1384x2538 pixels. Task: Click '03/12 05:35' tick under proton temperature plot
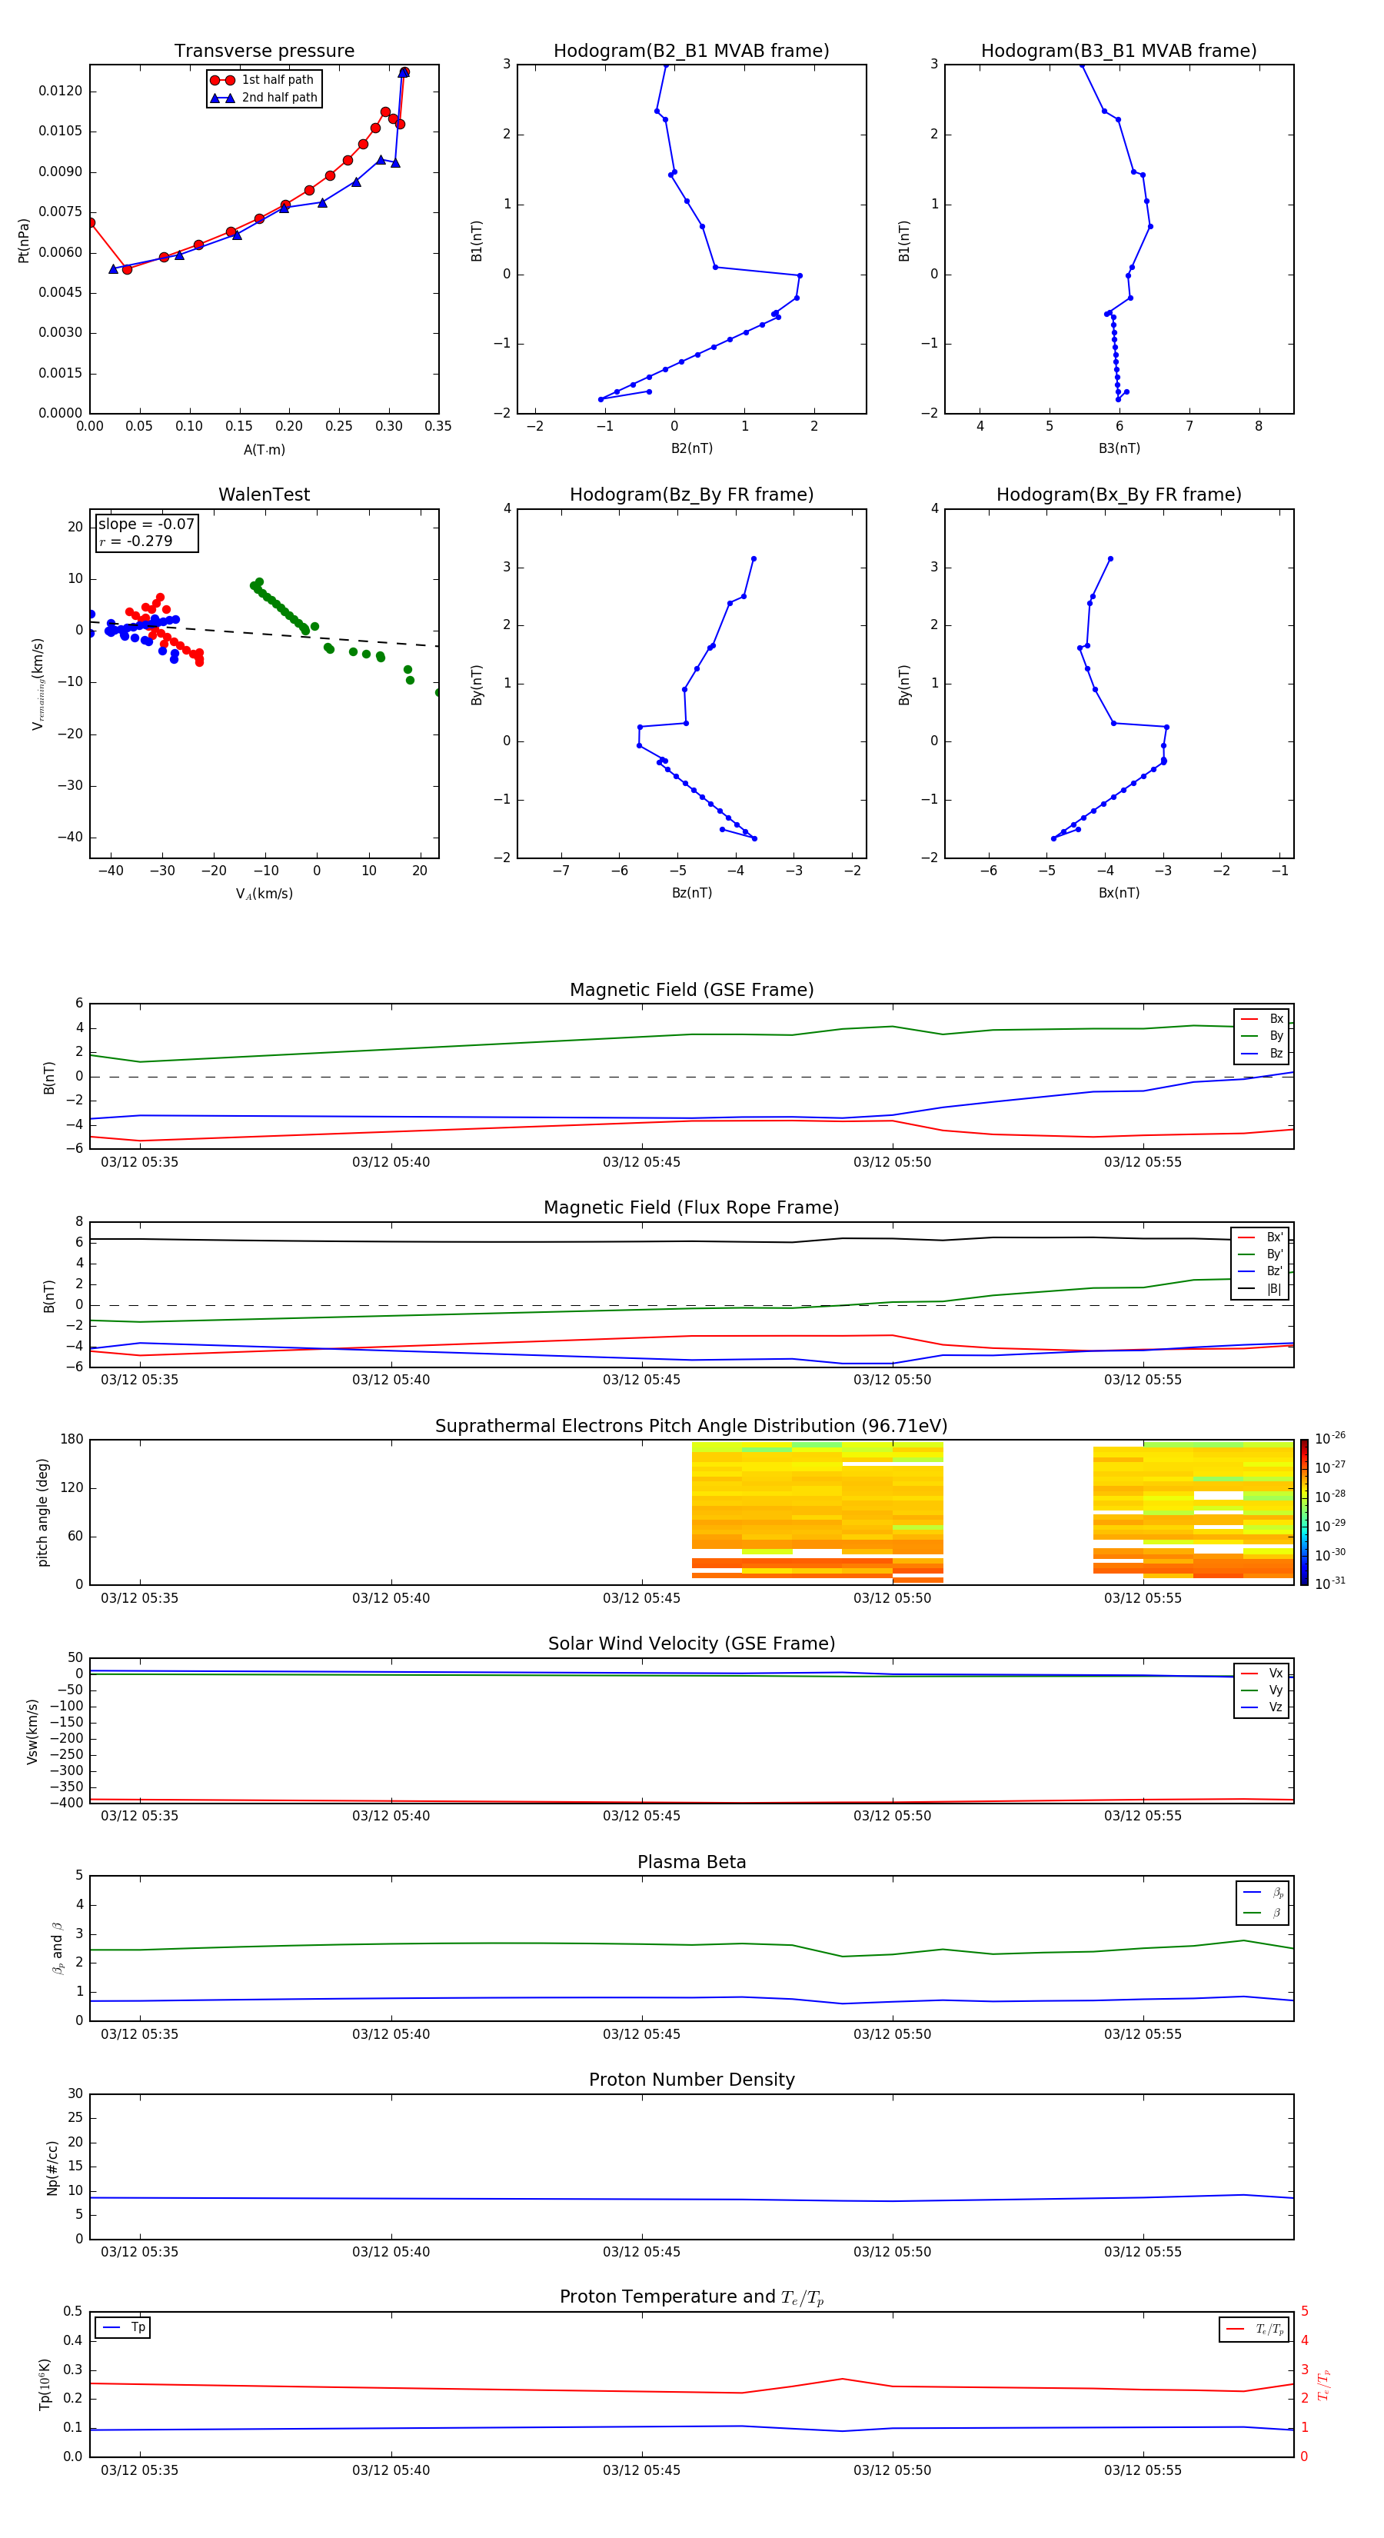pyautogui.click(x=140, y=2470)
